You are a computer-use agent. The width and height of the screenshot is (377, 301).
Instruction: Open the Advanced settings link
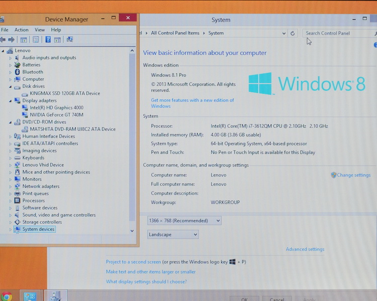(305, 249)
